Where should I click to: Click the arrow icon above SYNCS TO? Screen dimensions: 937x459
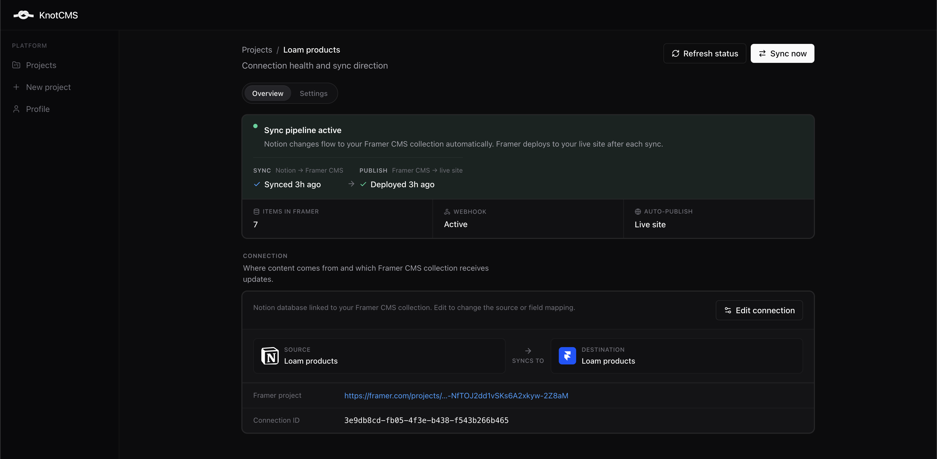[528, 351]
